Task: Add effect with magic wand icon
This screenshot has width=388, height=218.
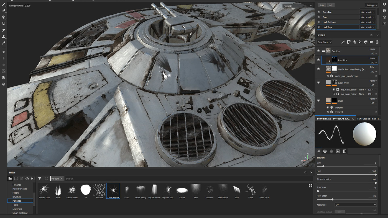Action: [343, 42]
